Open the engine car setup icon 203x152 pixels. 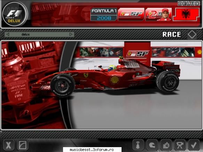166,145
